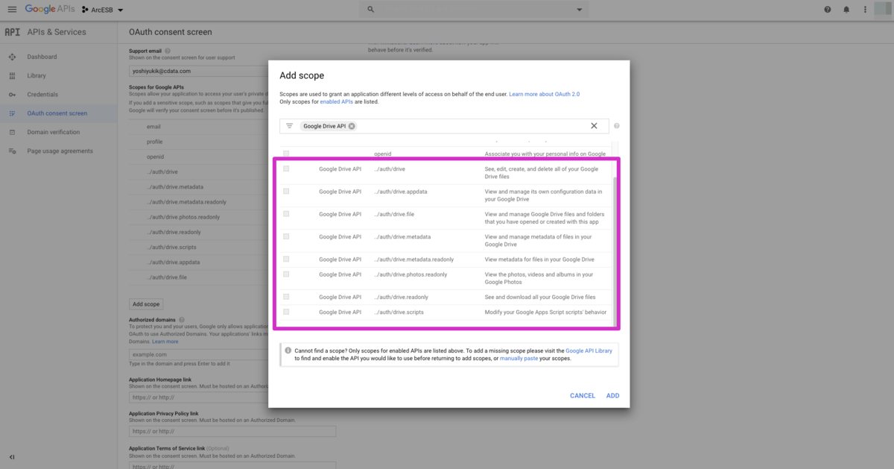Click the Support email help icon
The image size is (894, 469).
pyautogui.click(x=168, y=51)
